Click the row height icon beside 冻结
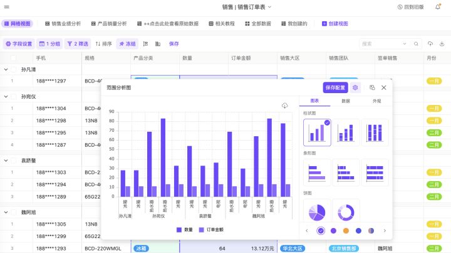Viewport: 451px width, 253px height. [145, 44]
